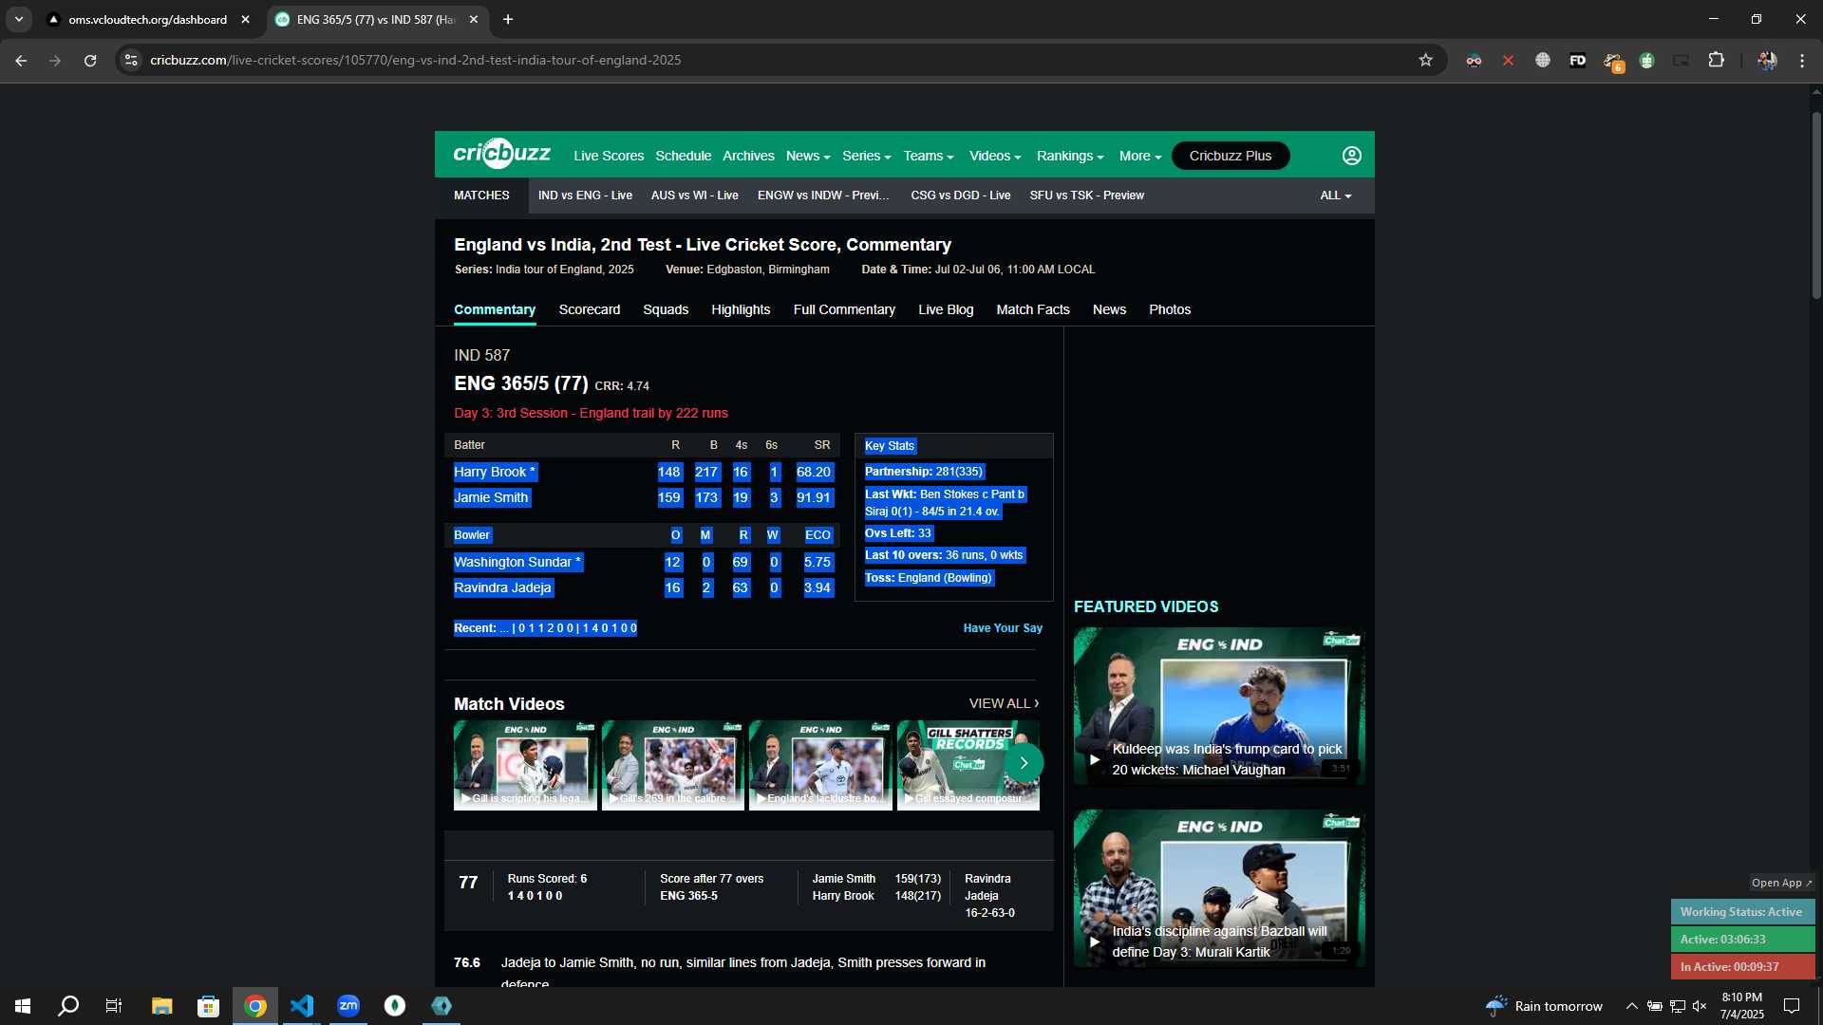The height and width of the screenshot is (1025, 1823).
Task: Open the Gill is scripting his legacy video thumbnail
Action: 525,765
